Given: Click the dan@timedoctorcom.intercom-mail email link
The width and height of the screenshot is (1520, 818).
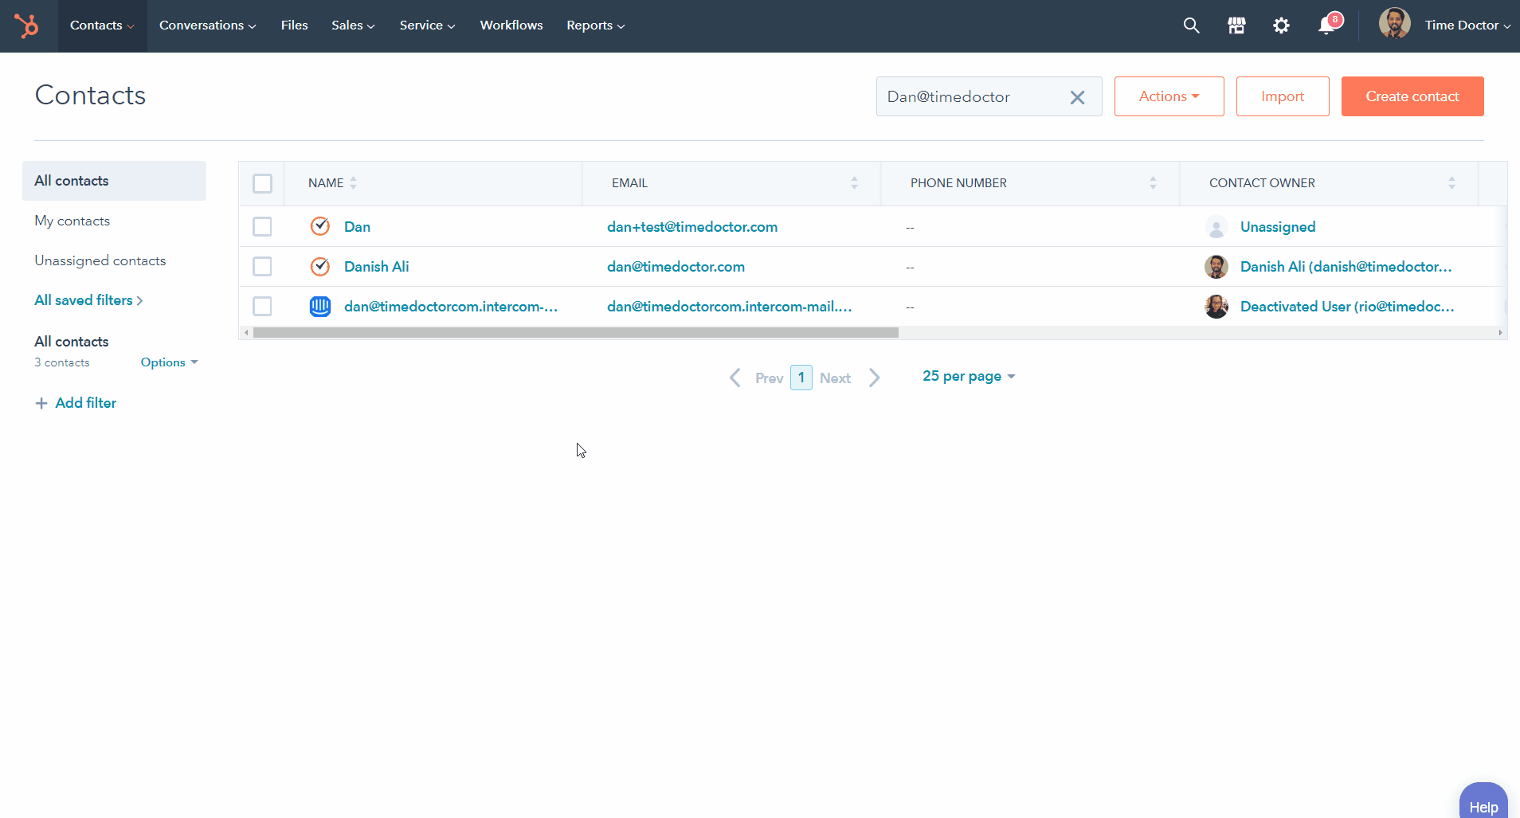Looking at the screenshot, I should pos(730,307).
